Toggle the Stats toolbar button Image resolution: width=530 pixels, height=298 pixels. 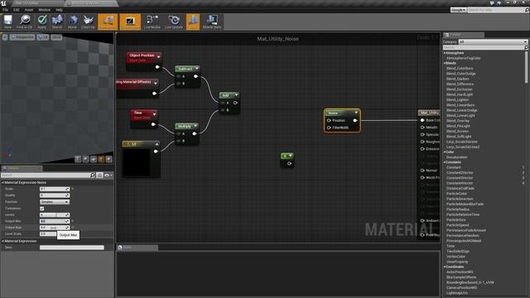tap(193, 22)
